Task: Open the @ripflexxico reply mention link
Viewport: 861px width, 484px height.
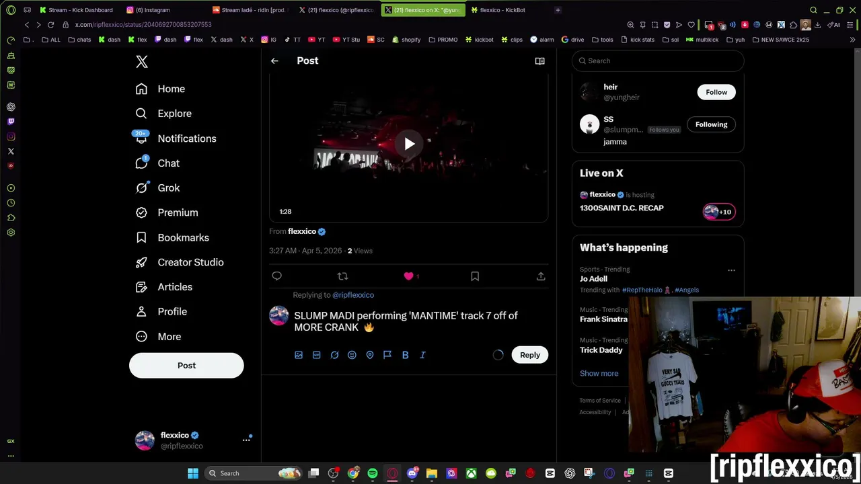Action: (x=353, y=295)
